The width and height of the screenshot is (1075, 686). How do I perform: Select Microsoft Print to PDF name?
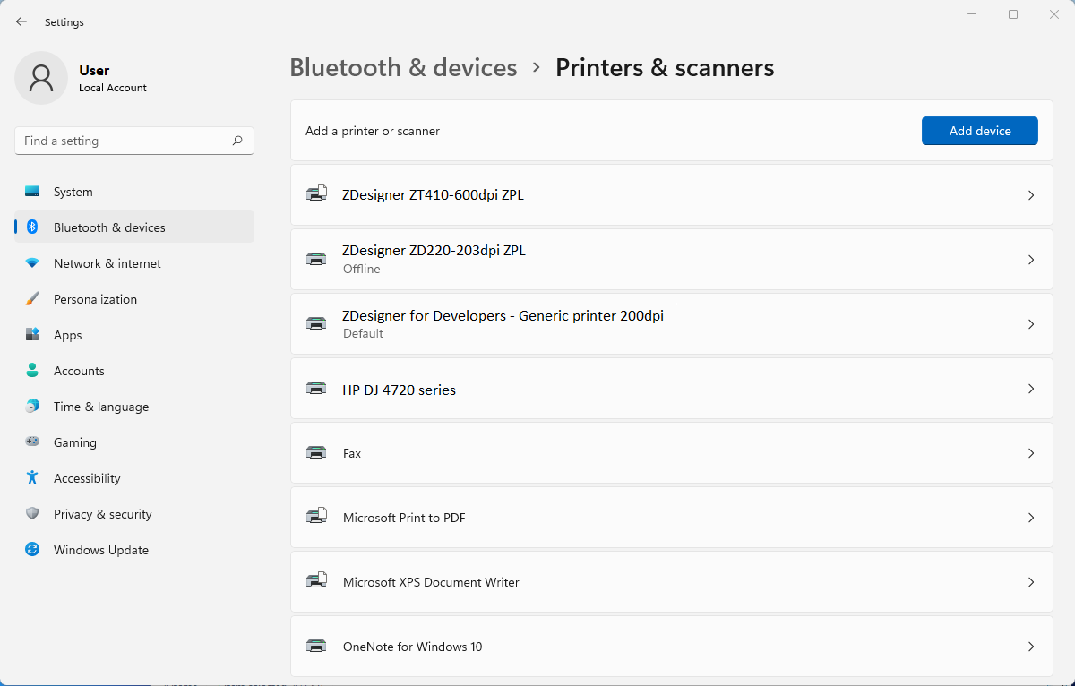coord(404,518)
